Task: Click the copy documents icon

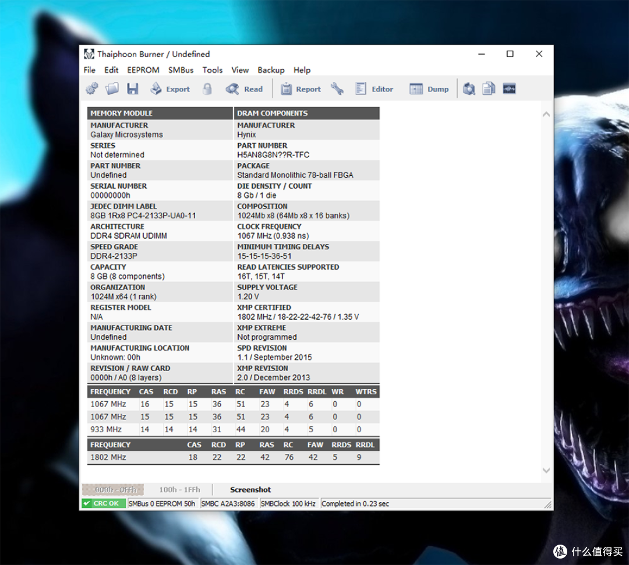Action: coord(489,89)
